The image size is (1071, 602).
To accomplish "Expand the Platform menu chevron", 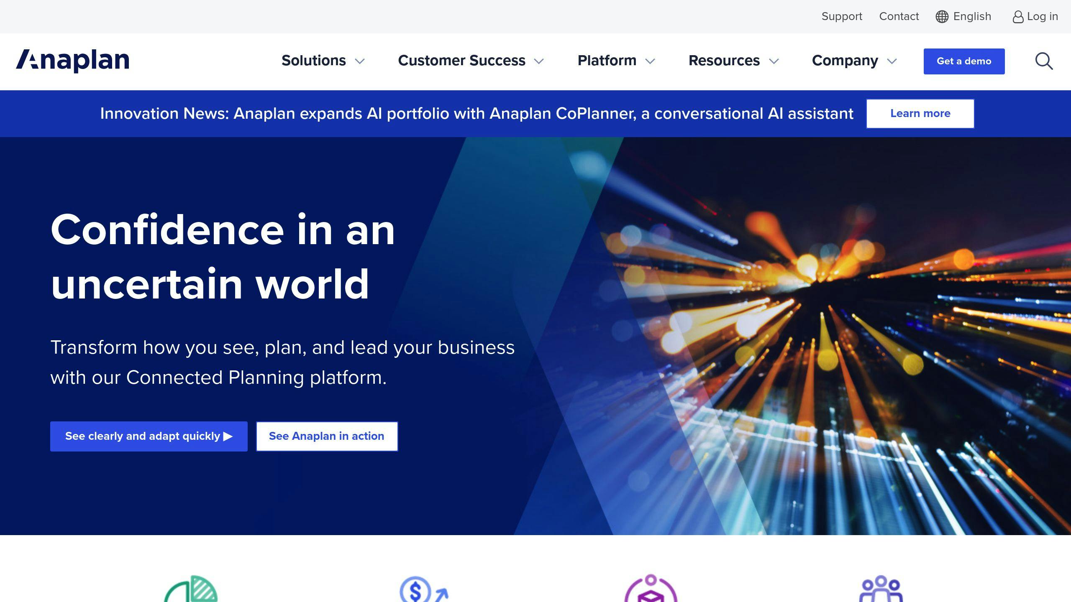I will [650, 61].
